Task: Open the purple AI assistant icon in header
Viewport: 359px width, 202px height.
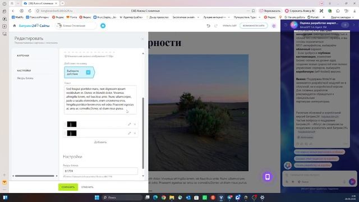Action: (x=274, y=26)
